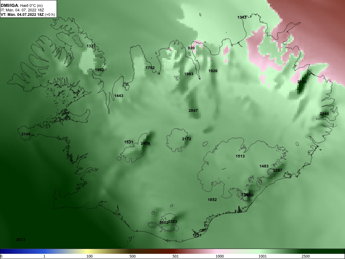Select the 1852 height label
Screen dimensions: 345x259
212,200
